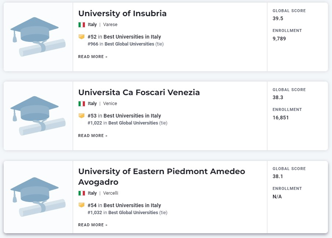Click the Italy flag icon beside Varese
Image resolution: width=332 pixels, height=238 pixels.
[x=82, y=25]
